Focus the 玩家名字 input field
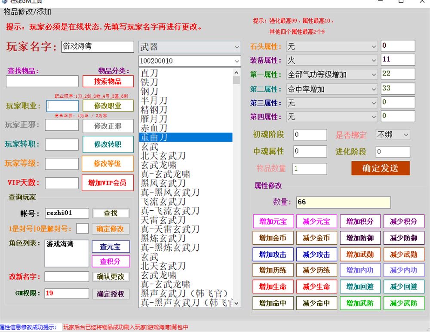The height and width of the screenshot is (332, 430). coord(98,46)
